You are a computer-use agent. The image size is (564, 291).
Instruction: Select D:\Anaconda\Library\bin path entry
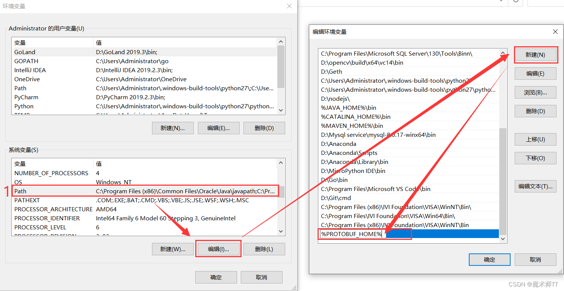coord(409,162)
